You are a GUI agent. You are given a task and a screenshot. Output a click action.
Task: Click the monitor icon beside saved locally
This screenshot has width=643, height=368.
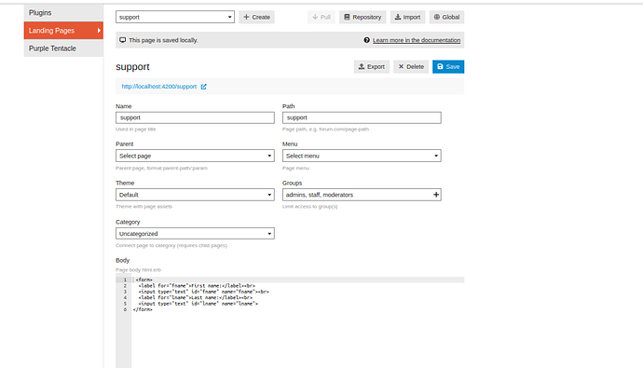[122, 40]
